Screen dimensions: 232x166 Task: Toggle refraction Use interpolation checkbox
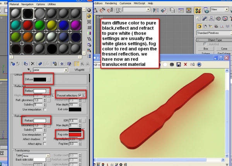45,135
